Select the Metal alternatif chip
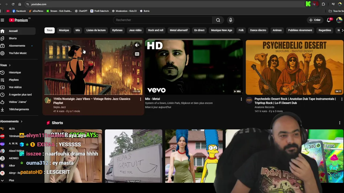Screen dimensions: 344x193 [179, 30]
